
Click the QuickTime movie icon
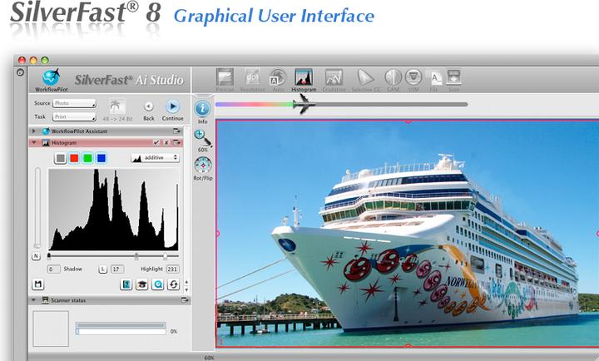click(x=157, y=284)
